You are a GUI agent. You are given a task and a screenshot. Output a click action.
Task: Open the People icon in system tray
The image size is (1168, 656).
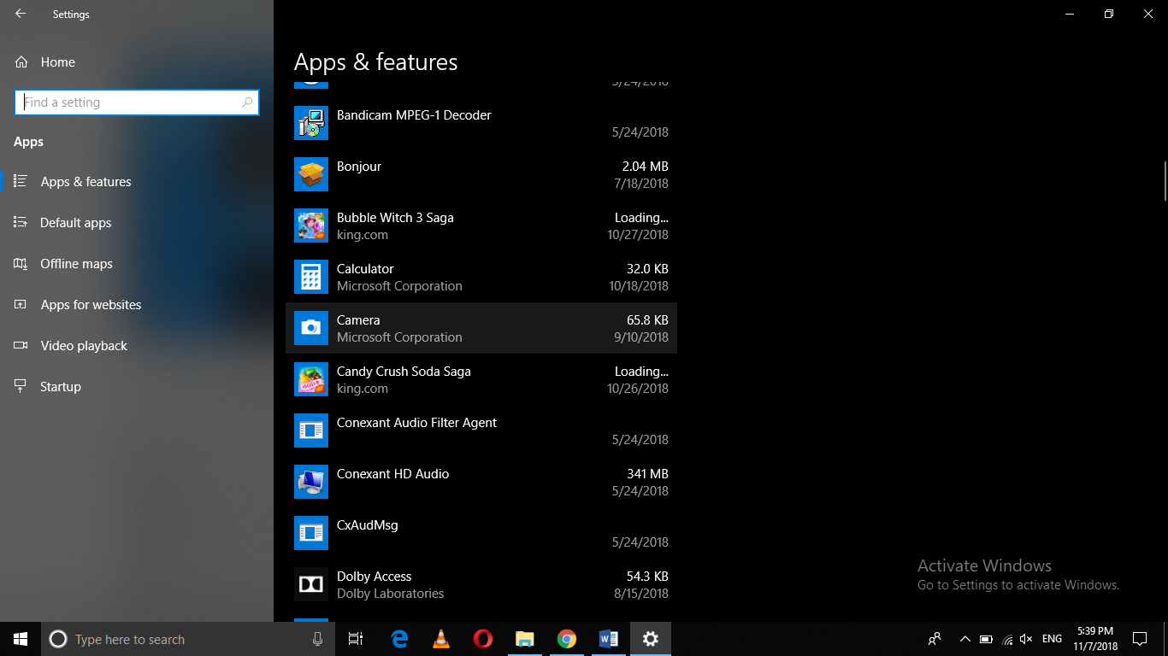click(935, 639)
